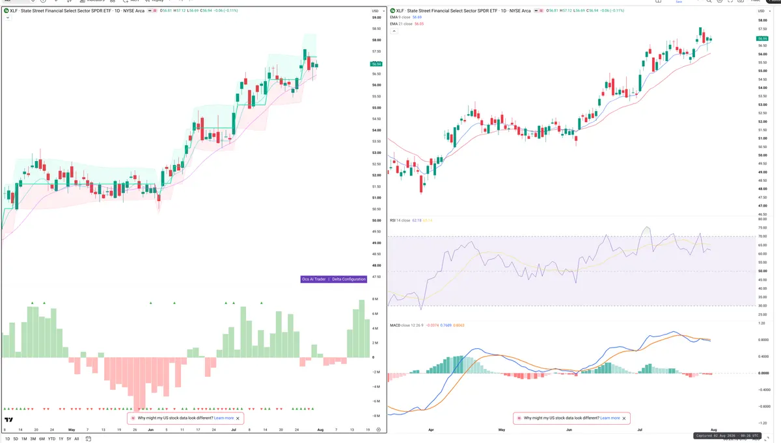Click the TradingView logo in left chart
This screenshot has width=781, height=443.
[x=8, y=420]
